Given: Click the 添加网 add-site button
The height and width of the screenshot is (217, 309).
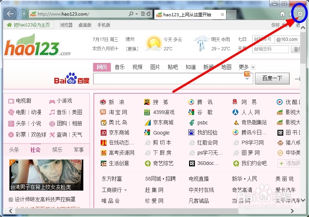Looking at the screenshot, I should point(288,163).
